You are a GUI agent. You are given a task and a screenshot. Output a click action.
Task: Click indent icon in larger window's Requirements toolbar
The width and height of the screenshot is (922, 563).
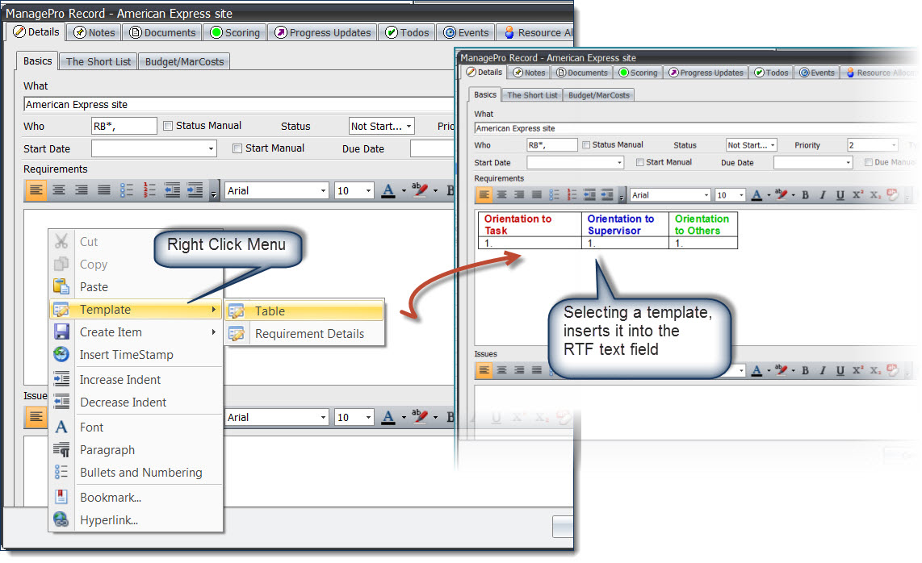tap(195, 190)
